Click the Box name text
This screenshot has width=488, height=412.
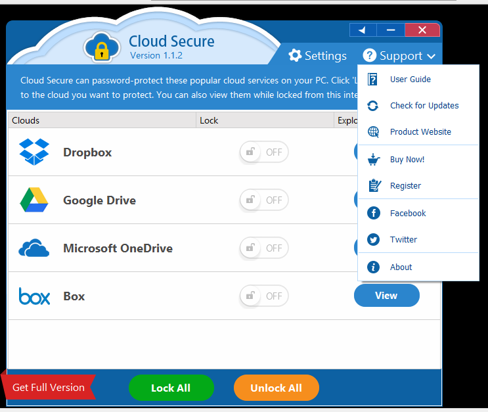[74, 296]
